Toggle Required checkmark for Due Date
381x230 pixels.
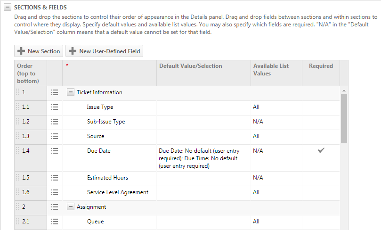[x=321, y=151]
